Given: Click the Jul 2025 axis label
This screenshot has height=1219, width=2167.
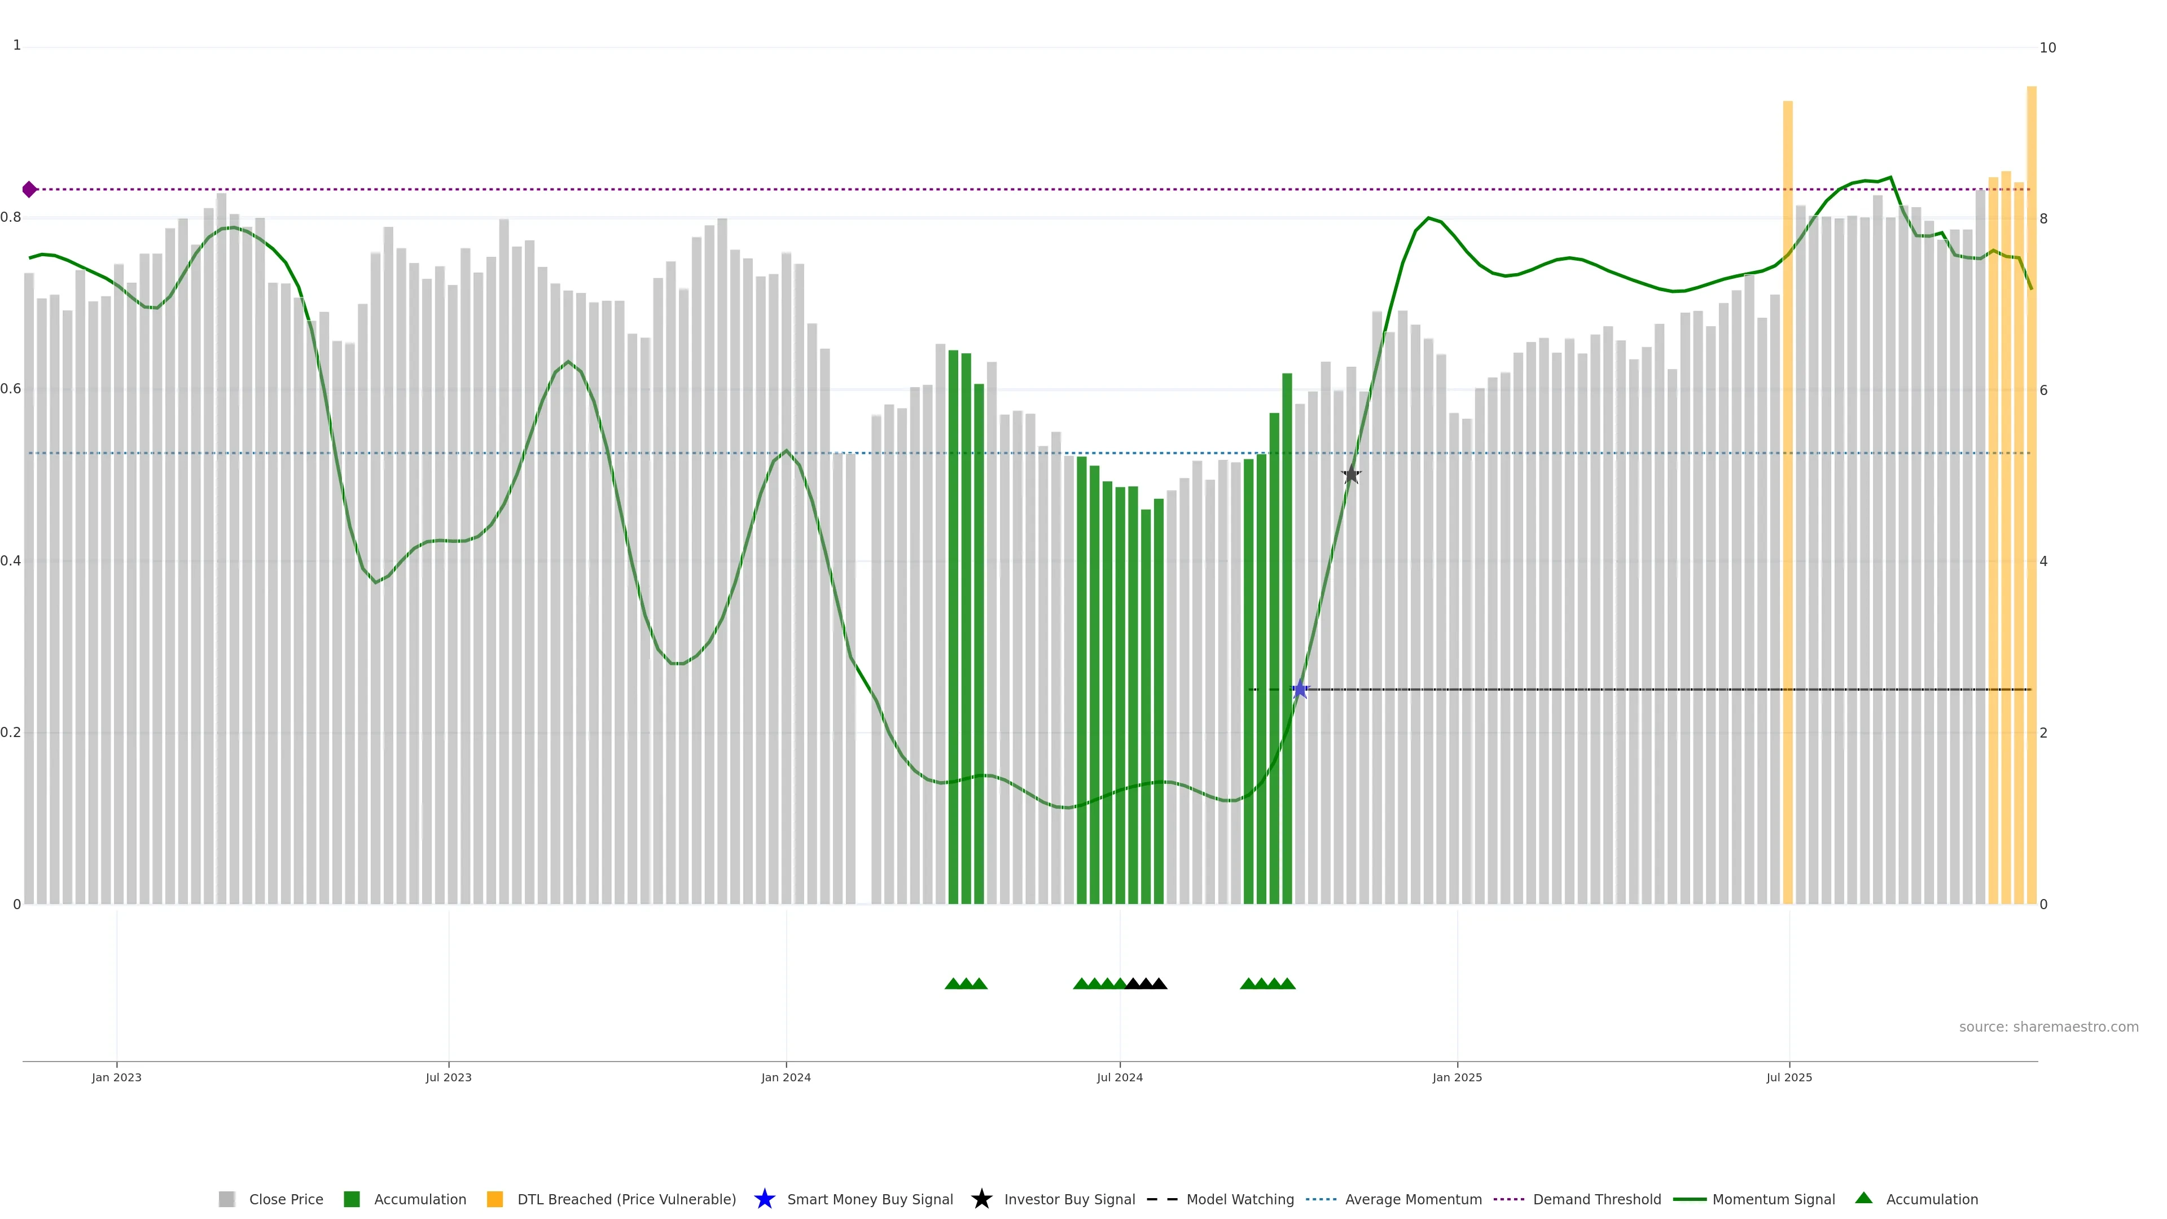Looking at the screenshot, I should (1788, 1077).
